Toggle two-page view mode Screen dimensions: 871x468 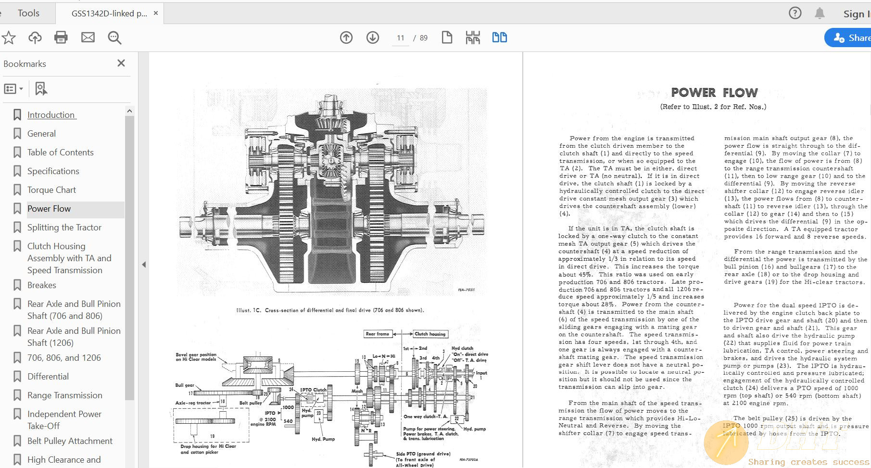499,38
